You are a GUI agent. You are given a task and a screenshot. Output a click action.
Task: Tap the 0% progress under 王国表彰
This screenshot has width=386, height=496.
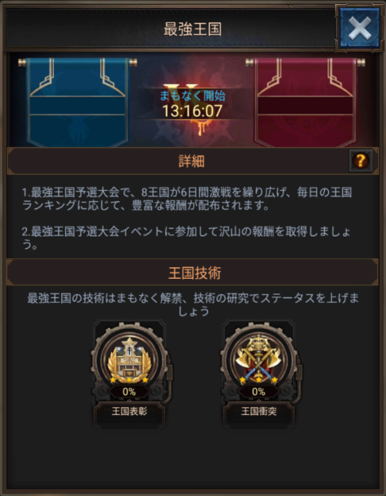(129, 392)
